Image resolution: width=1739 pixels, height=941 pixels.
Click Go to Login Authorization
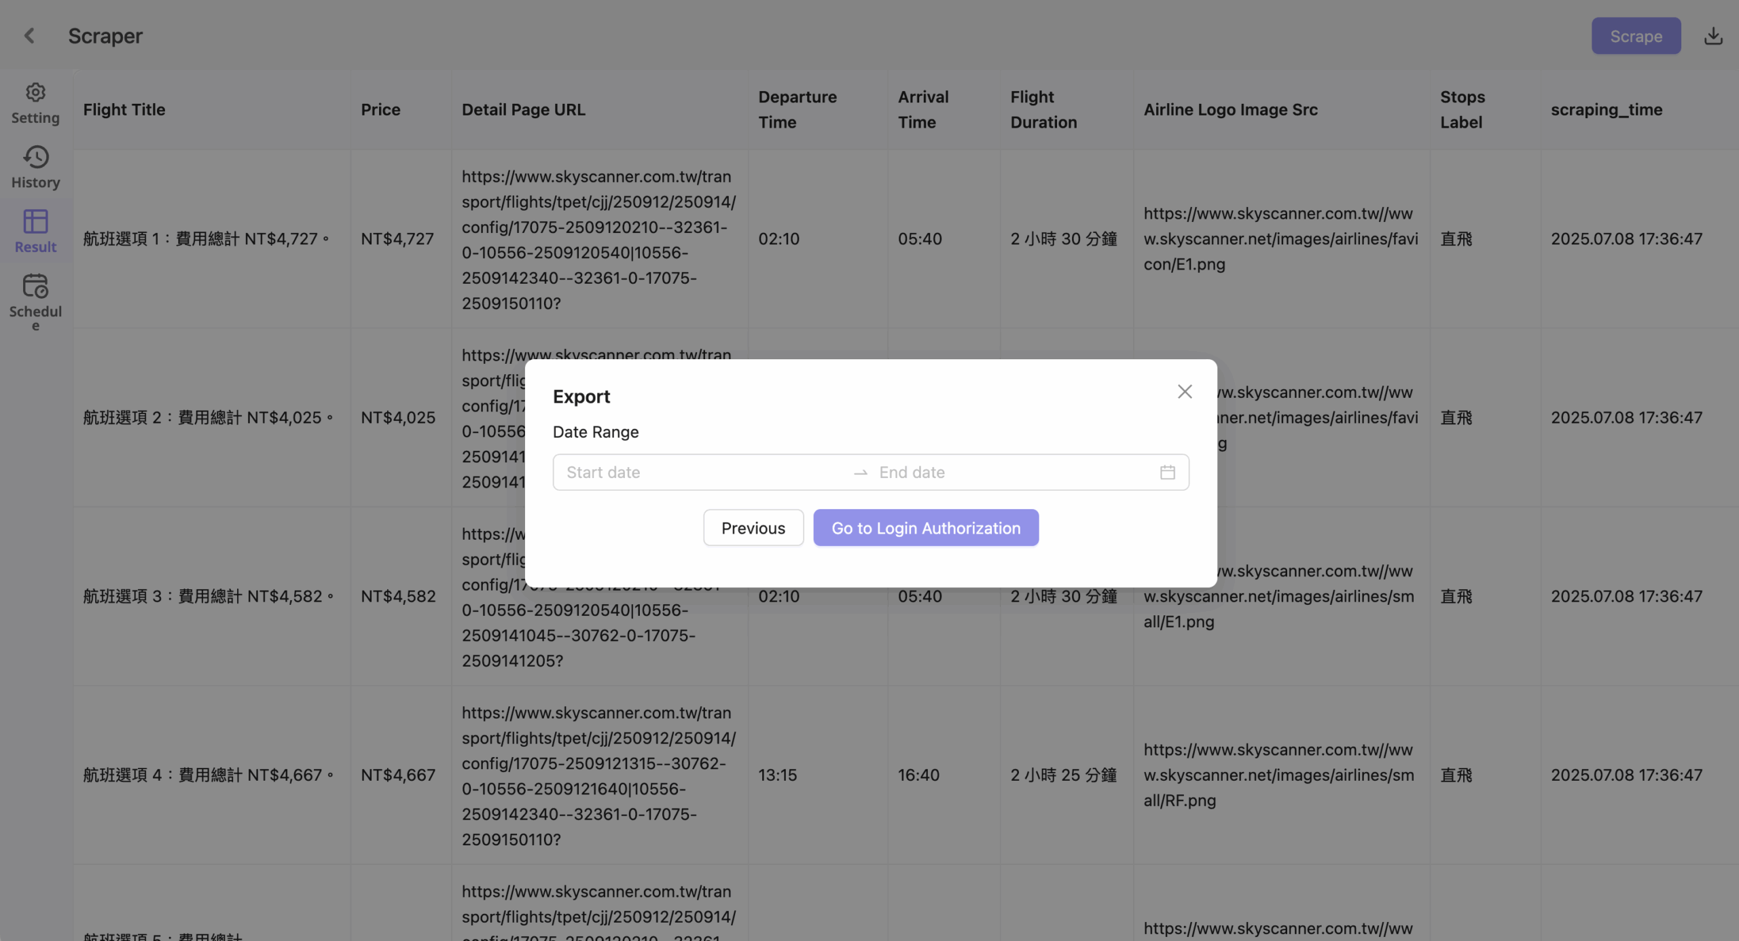[x=926, y=528]
